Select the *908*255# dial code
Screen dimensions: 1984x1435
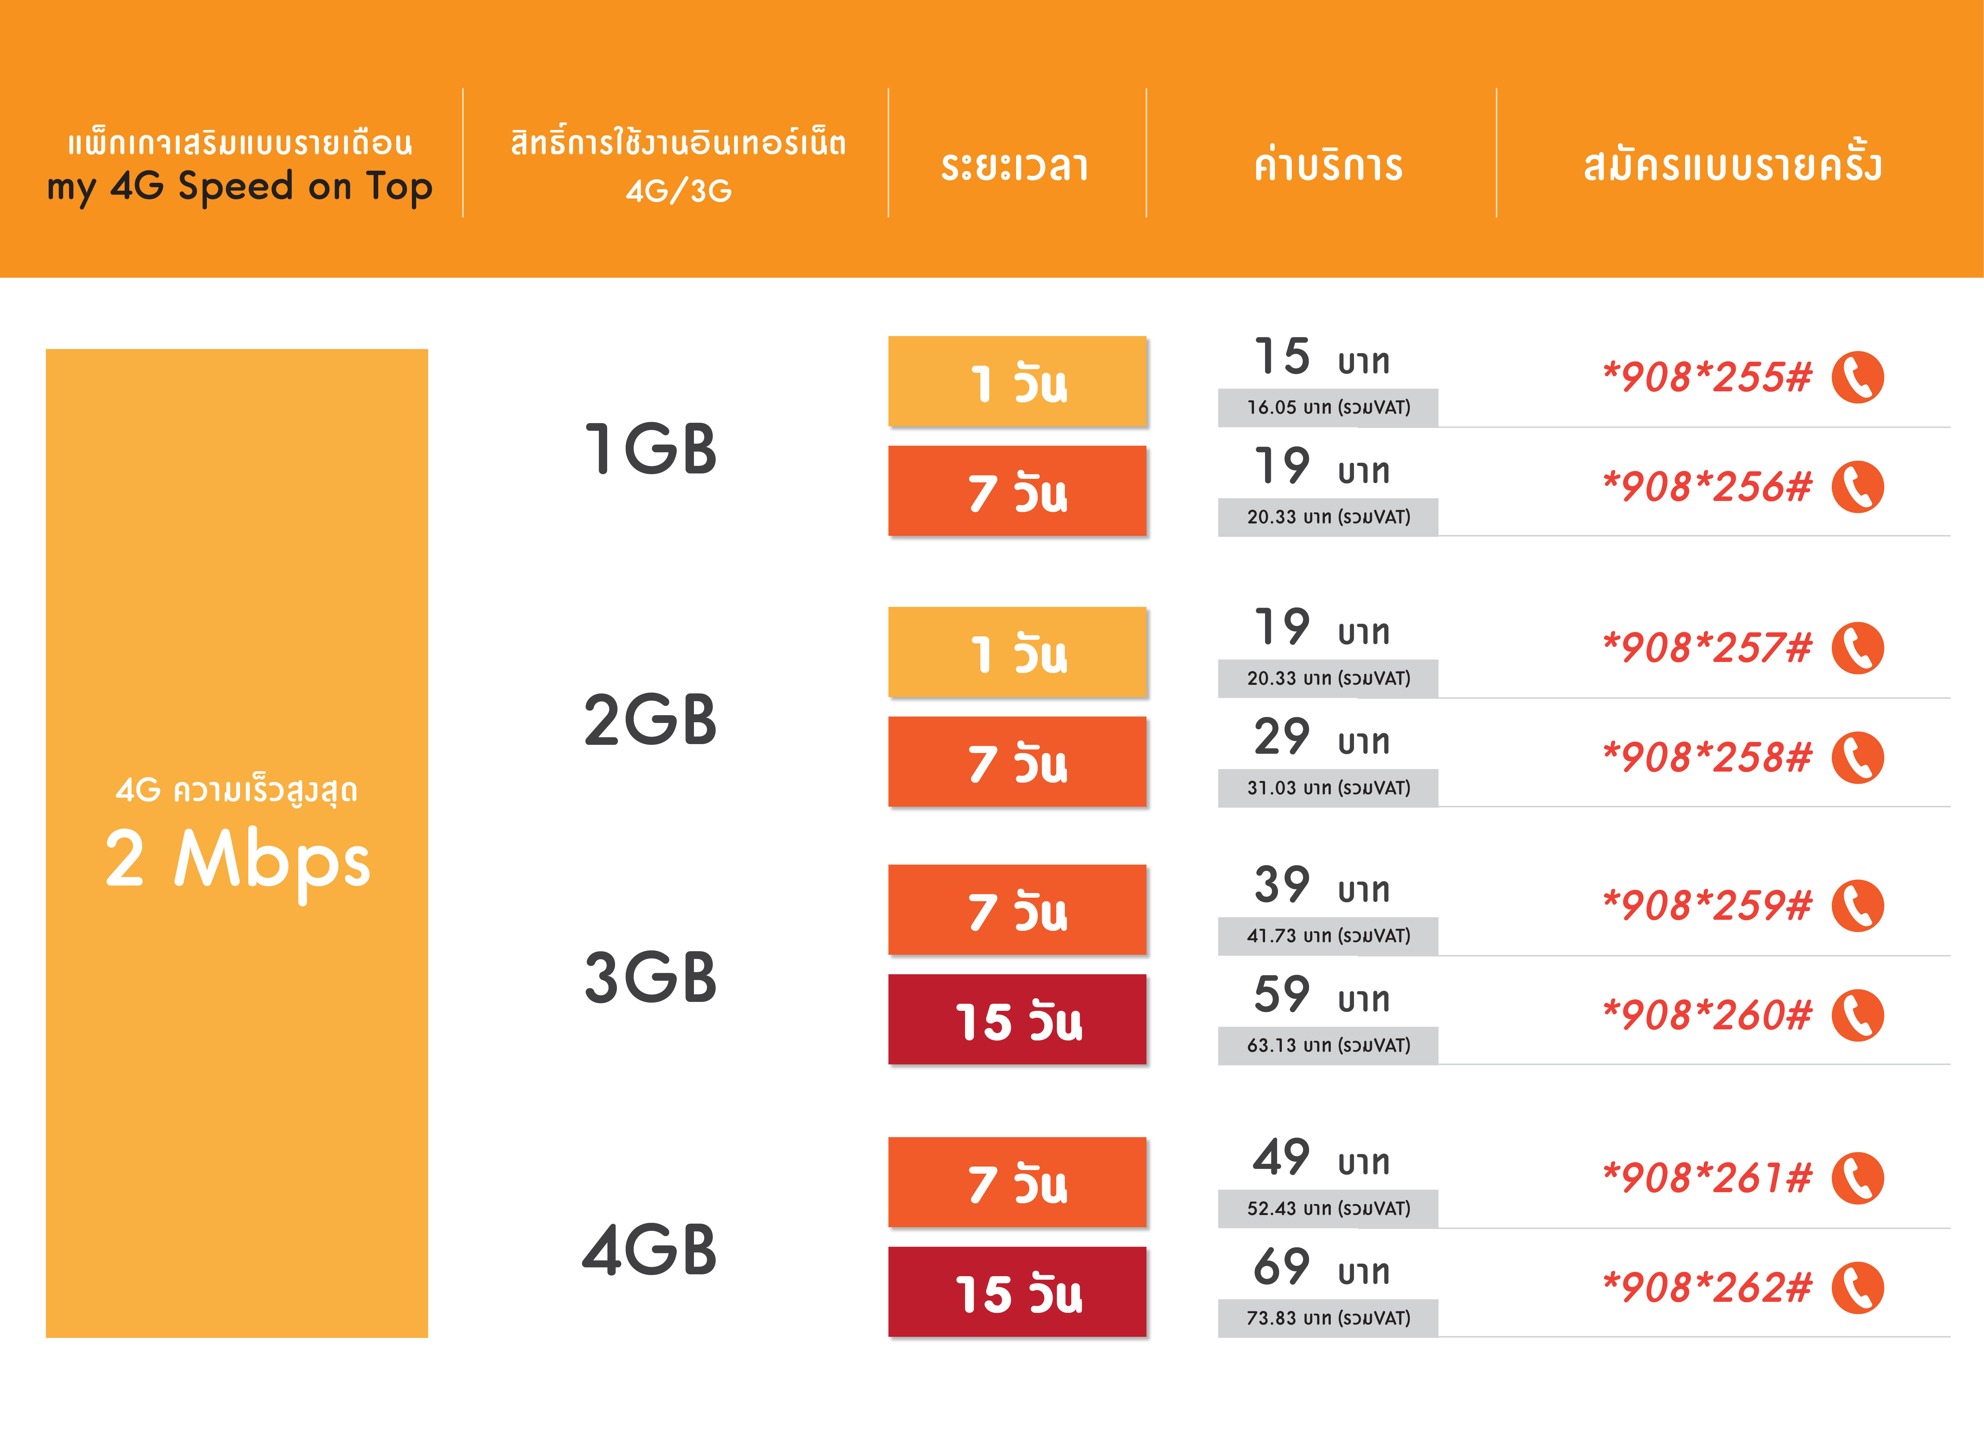pos(1707,377)
